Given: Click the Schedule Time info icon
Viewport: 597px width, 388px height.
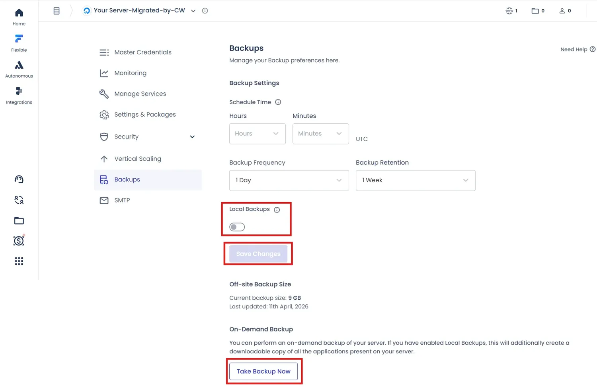Looking at the screenshot, I should 278,102.
